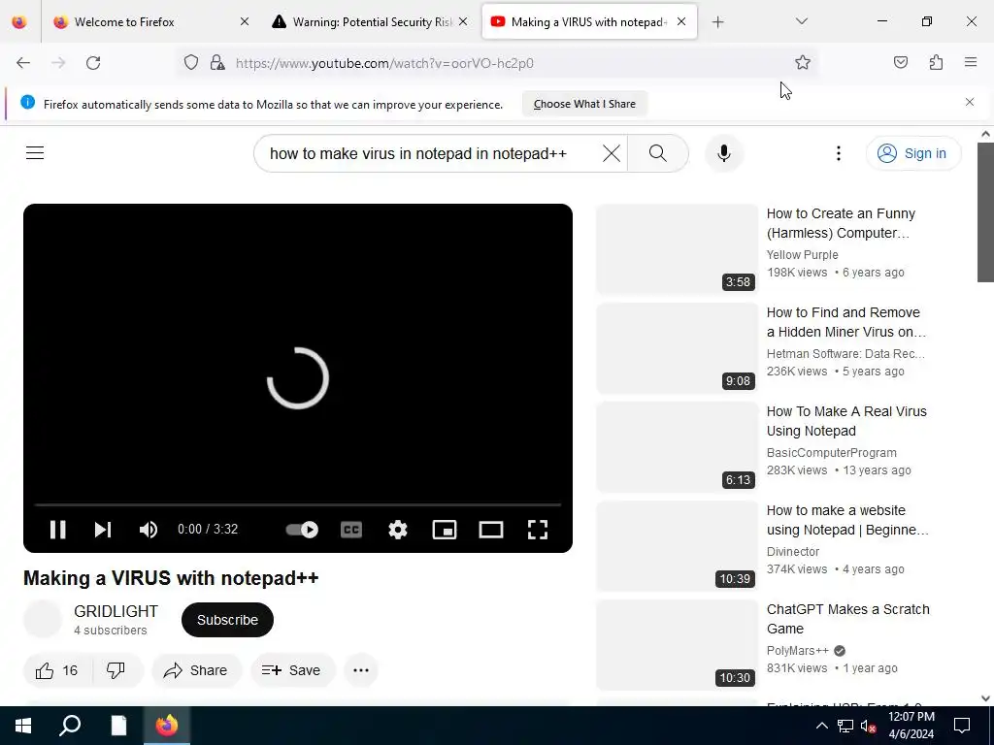Image resolution: width=994 pixels, height=745 pixels.
Task: Open Windows notification center
Action: [962, 726]
